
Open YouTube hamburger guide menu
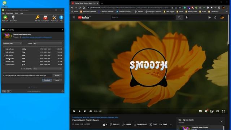[74, 17]
